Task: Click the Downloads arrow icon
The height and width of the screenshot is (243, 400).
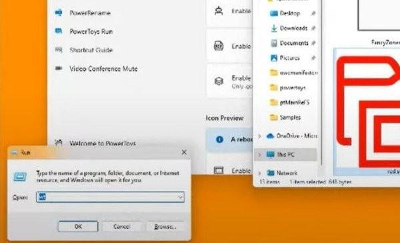Action: coord(274,28)
